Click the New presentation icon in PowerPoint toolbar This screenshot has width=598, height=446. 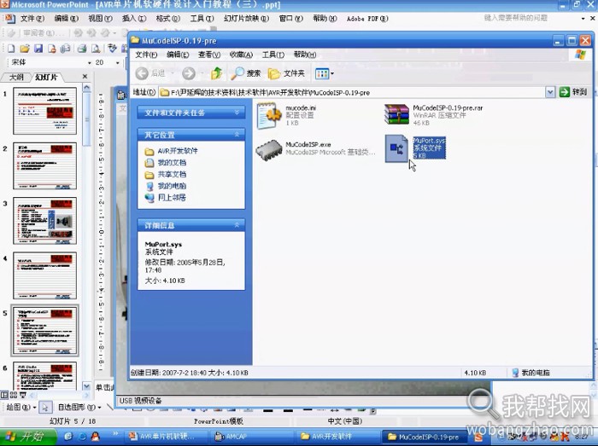point(11,49)
